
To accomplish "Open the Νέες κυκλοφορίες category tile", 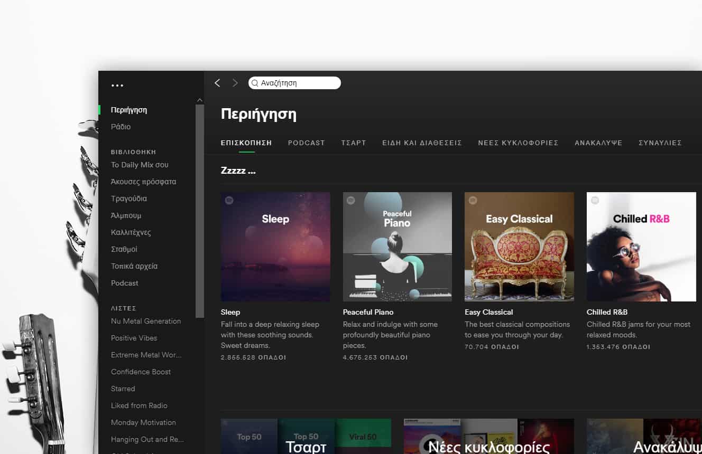I will click(489, 436).
